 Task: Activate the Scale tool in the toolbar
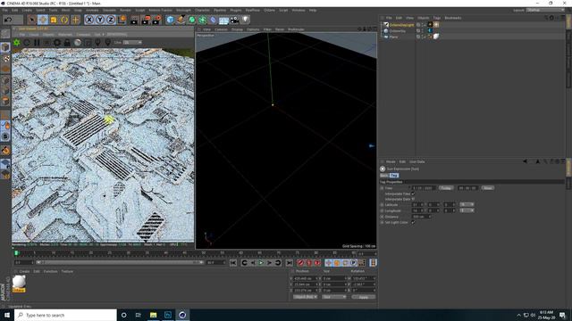[54, 20]
